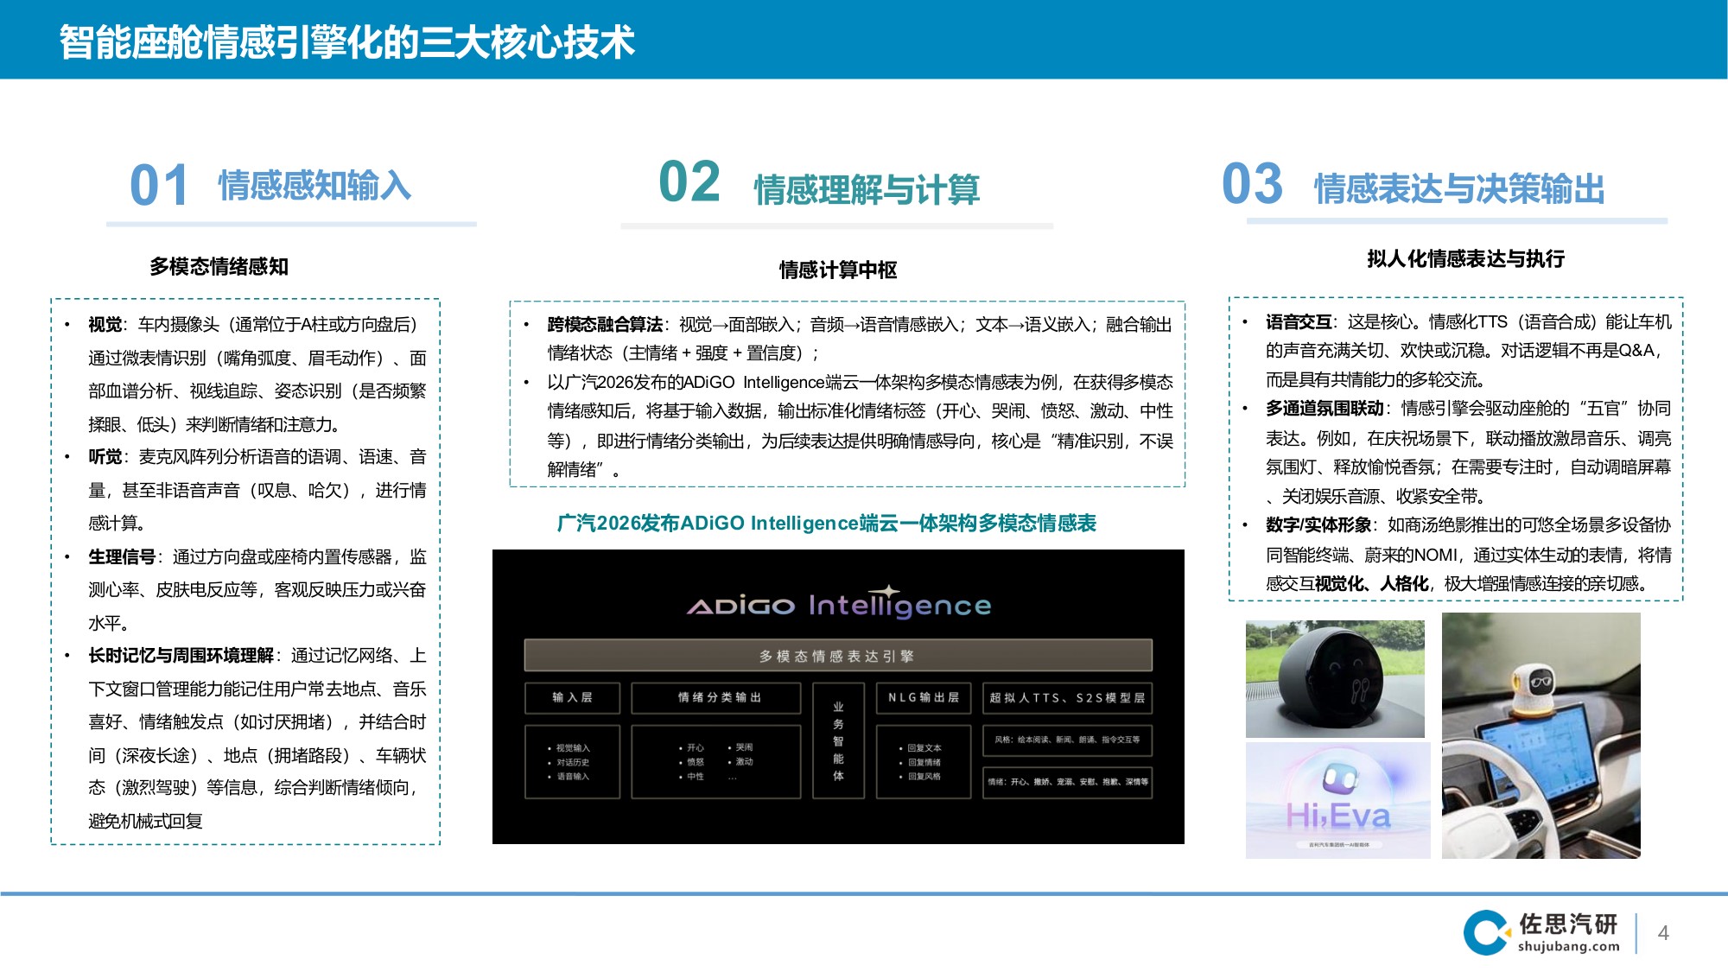Select the 情感表达与决策输出 heading
This screenshot has height=972, width=1728.
pos(1459,189)
